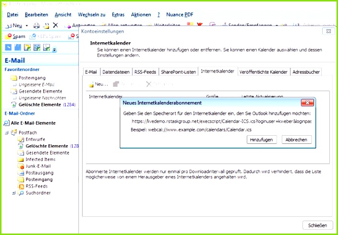Open the RSS-Feeds folder

coord(36,186)
